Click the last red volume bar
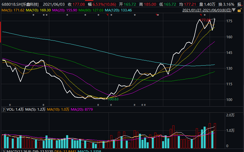 pyautogui.click(x=215, y=136)
